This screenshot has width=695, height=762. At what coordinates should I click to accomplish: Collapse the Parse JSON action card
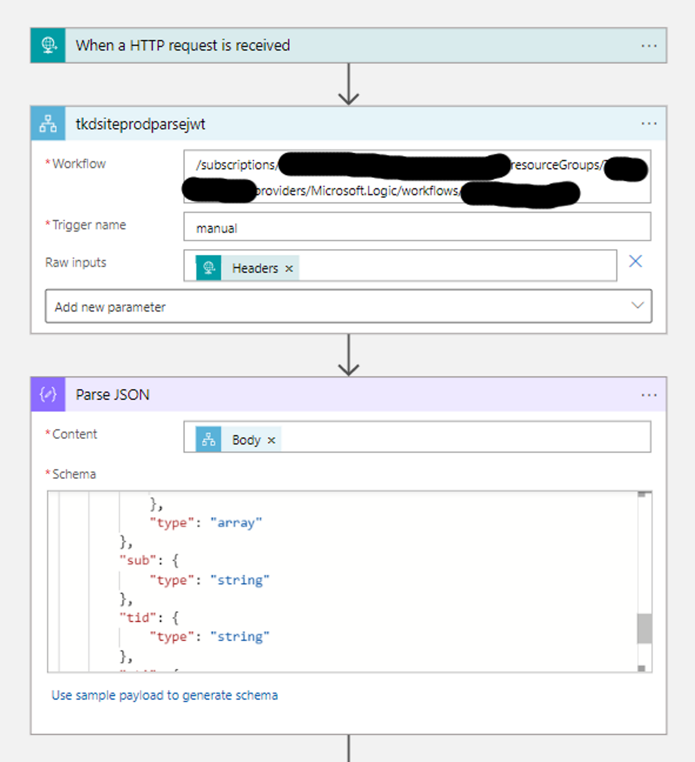click(348, 394)
